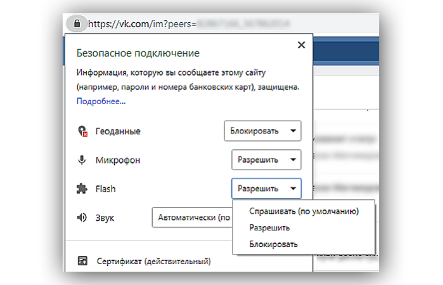Viewport: 443px width, 285px height.
Task: Open the Подробнее… link
Action: click(101, 101)
